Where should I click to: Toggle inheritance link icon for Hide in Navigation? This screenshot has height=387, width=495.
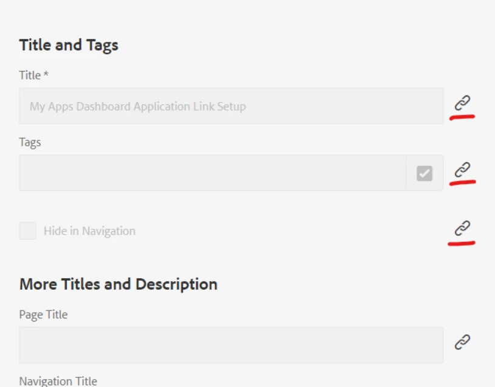click(463, 228)
